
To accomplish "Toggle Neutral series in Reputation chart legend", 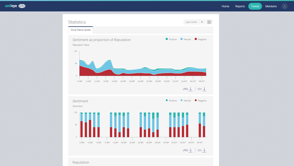I will click(x=185, y=39).
